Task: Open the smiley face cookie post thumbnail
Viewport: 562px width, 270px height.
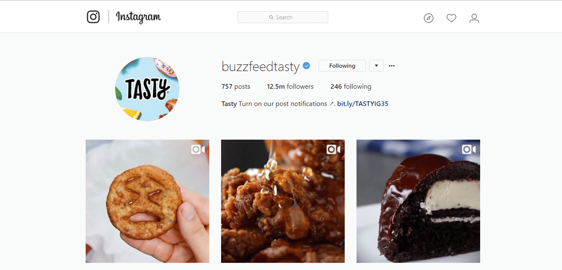Action: 148,201
